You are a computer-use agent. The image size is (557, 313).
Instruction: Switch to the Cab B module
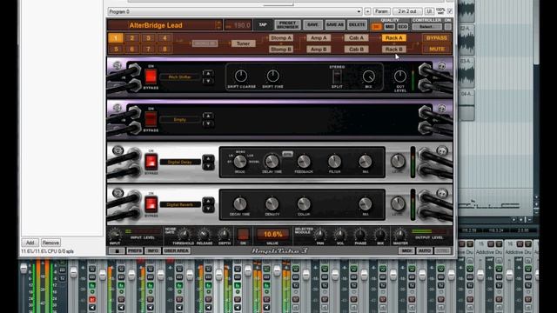click(x=356, y=50)
